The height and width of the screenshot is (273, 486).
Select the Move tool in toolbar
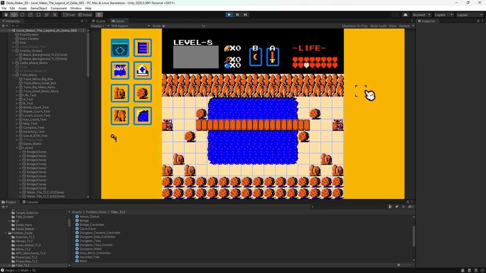(x=14, y=15)
